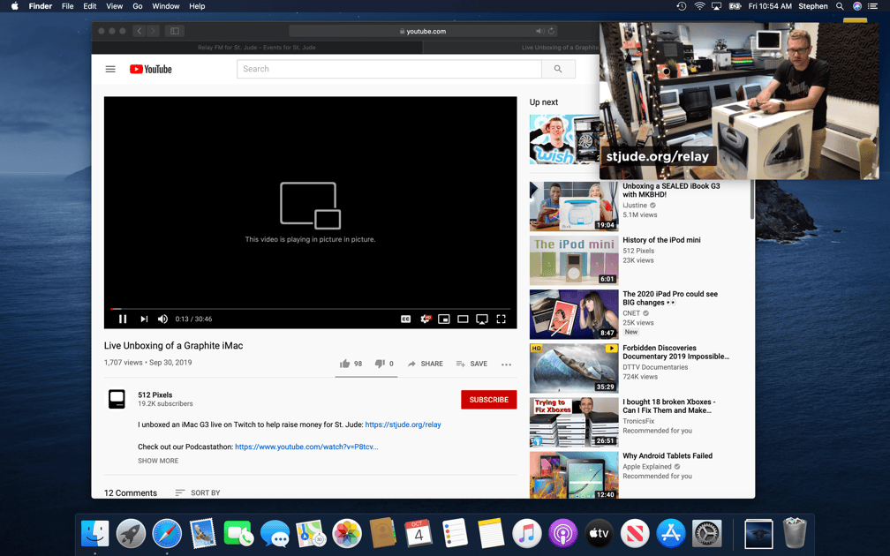
Task: Save the video to a playlist
Action: 471,364
